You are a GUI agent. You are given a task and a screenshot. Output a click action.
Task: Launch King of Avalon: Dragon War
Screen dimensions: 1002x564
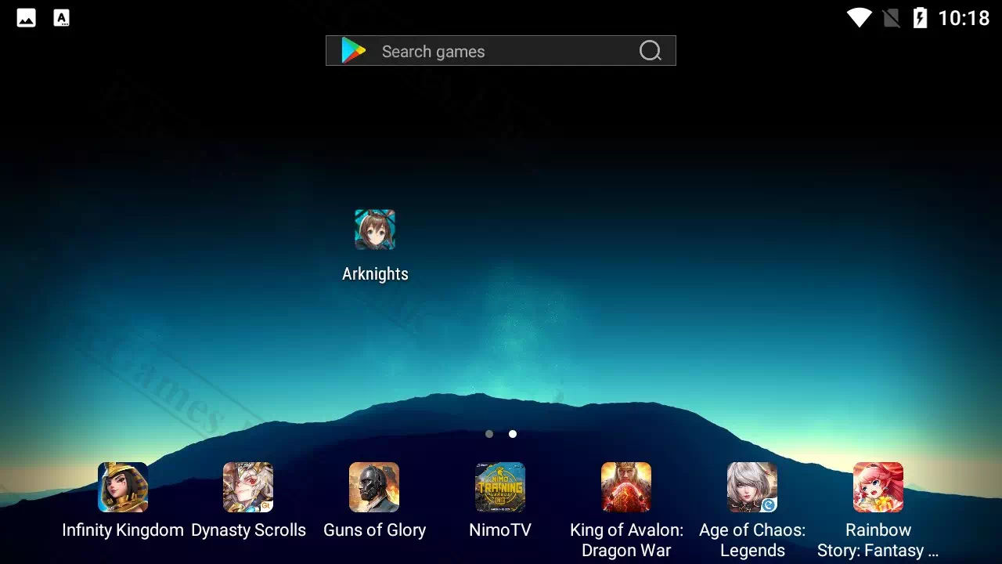click(x=626, y=487)
